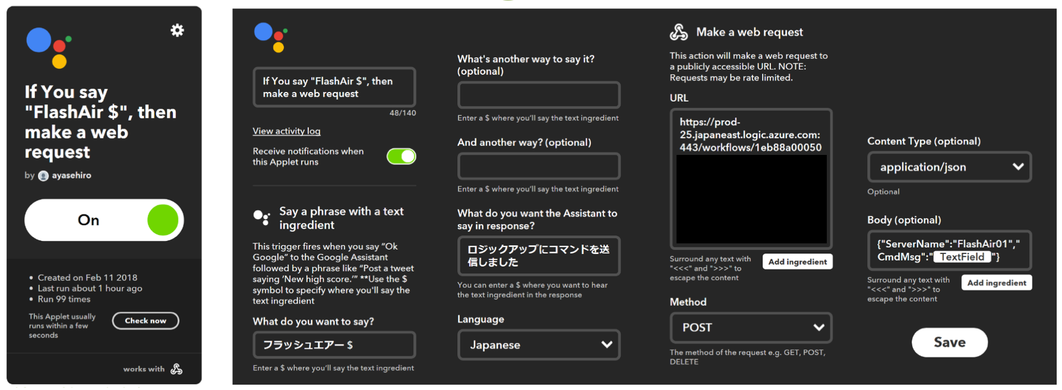
Task: Click the URL text area
Action: pyautogui.click(x=751, y=179)
